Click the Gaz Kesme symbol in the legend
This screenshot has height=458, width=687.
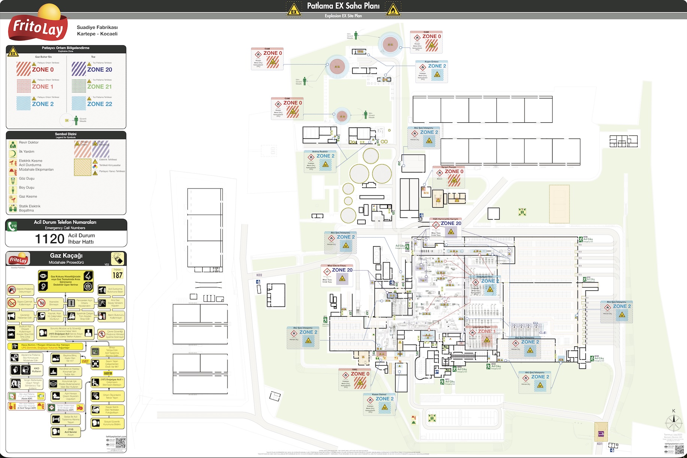point(13,198)
